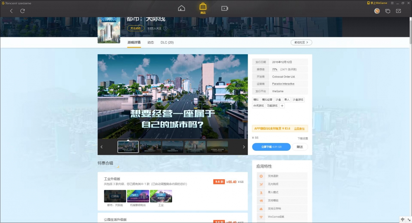The height and width of the screenshot is (223, 412).
Task: Open the 工业升级版 bundle title
Action: pyautogui.click(x=112, y=179)
